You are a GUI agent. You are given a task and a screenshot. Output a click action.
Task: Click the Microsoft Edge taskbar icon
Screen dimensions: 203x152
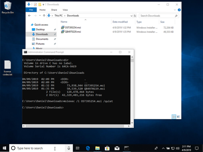[x=88, y=148]
